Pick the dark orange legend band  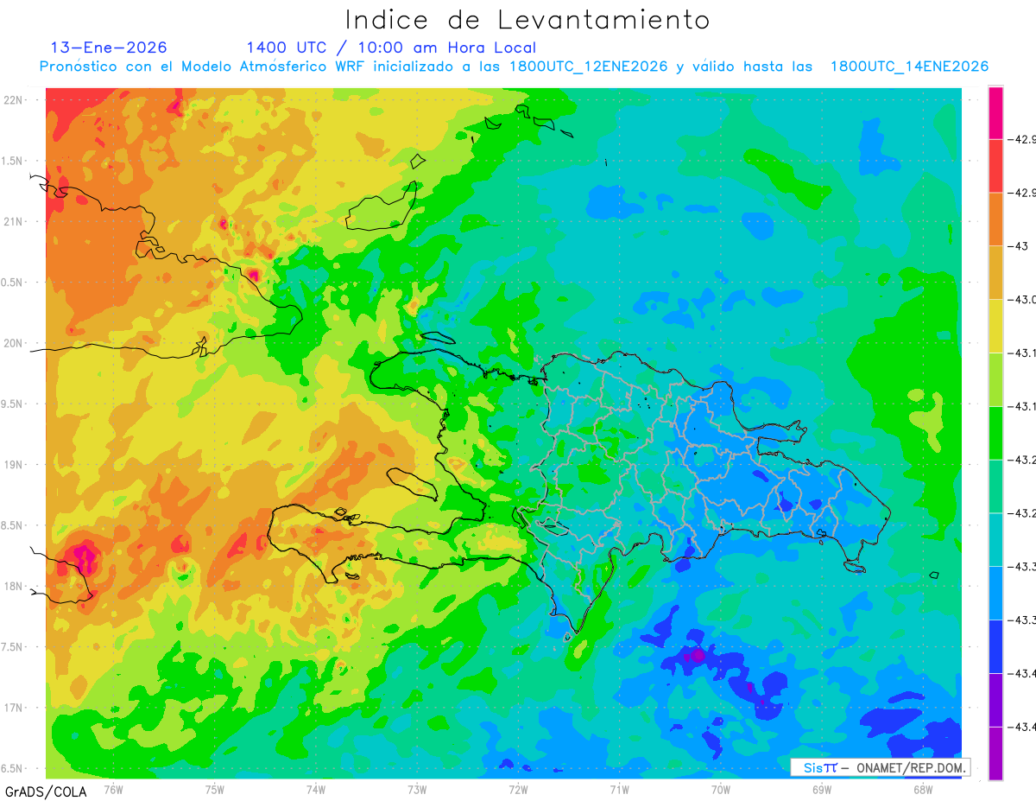click(995, 219)
